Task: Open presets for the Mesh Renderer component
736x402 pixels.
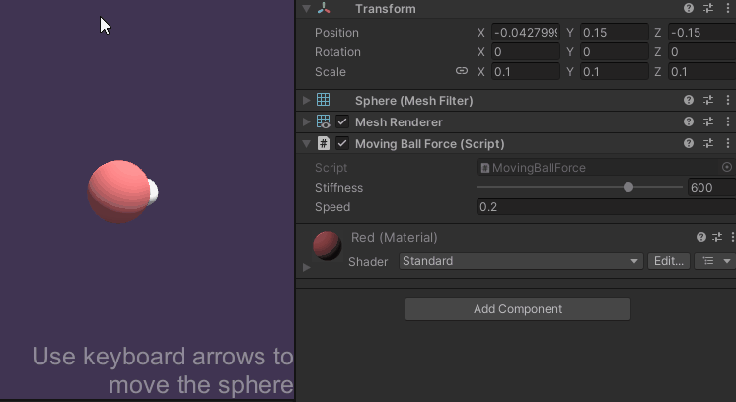Action: (x=708, y=122)
